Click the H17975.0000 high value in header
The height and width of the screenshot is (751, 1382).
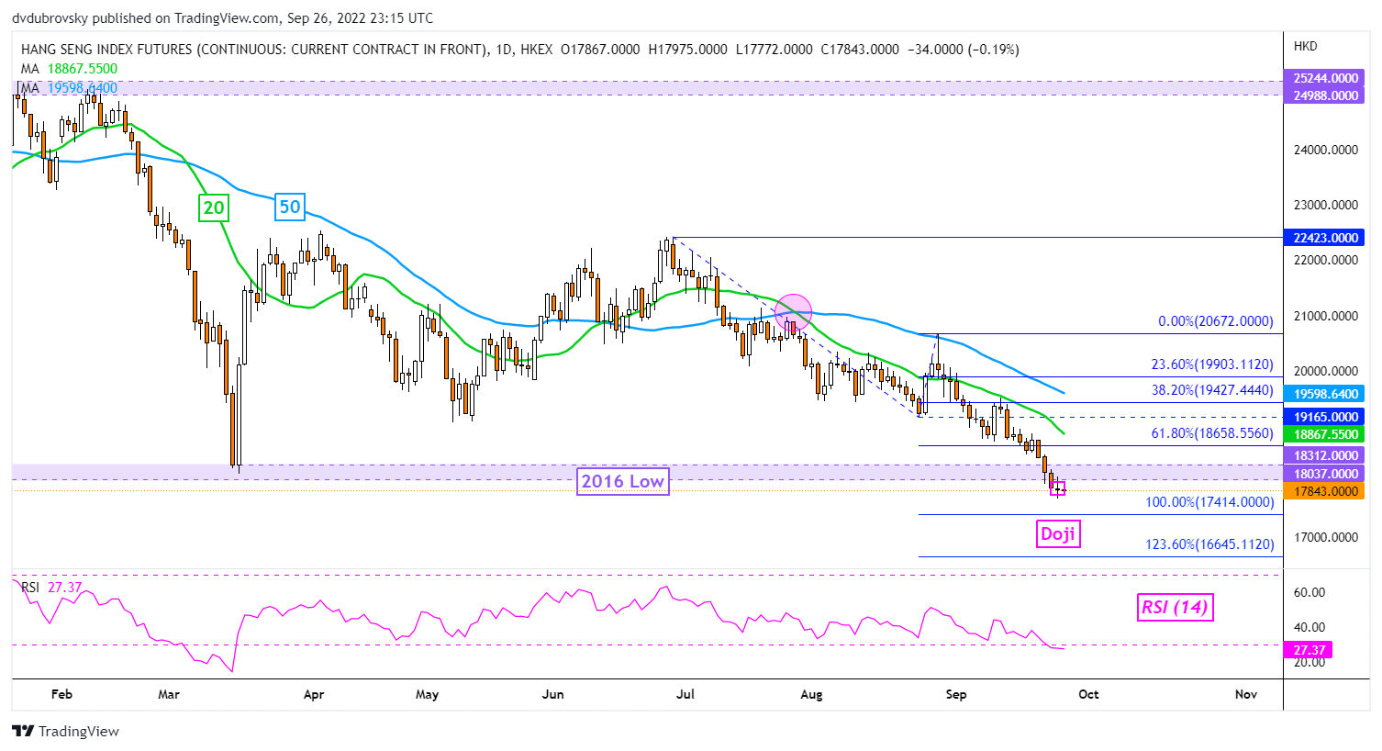[x=687, y=50]
